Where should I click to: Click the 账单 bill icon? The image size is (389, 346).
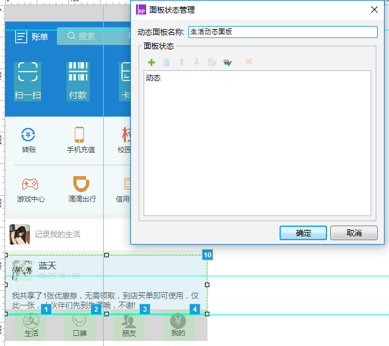tap(21, 37)
